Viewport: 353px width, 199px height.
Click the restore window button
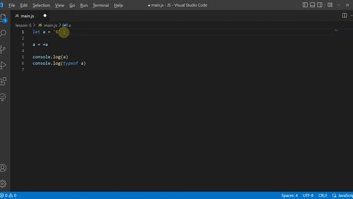(x=347, y=5)
